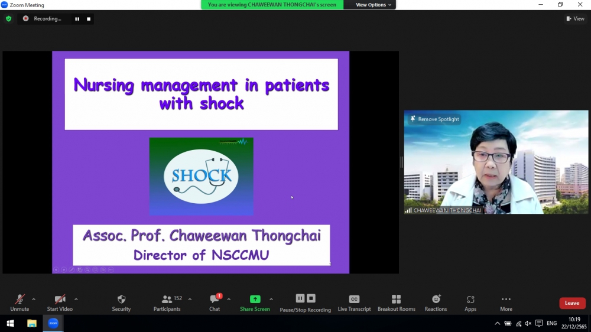This screenshot has width=591, height=332.
Task: Open File Explorer from the taskbar
Action: click(x=32, y=323)
